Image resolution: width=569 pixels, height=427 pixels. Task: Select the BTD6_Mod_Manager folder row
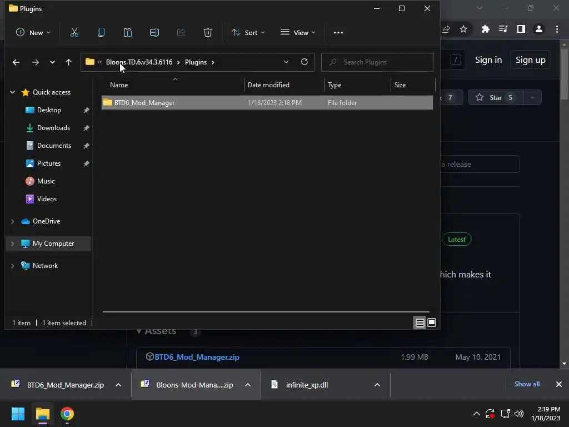(267, 103)
